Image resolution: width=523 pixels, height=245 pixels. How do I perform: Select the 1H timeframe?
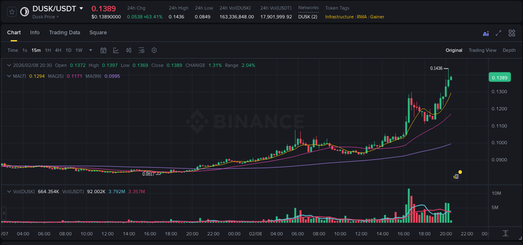pos(48,50)
